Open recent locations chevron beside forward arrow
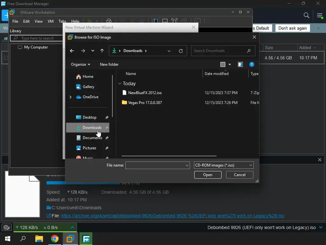326x245 pixels. click(93, 51)
